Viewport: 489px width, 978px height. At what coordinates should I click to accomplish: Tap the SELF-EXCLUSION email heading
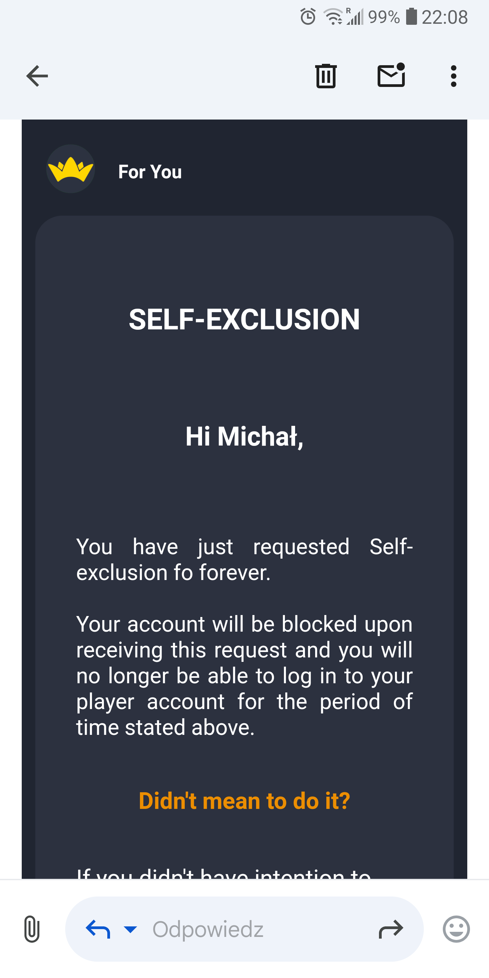pyautogui.click(x=244, y=320)
